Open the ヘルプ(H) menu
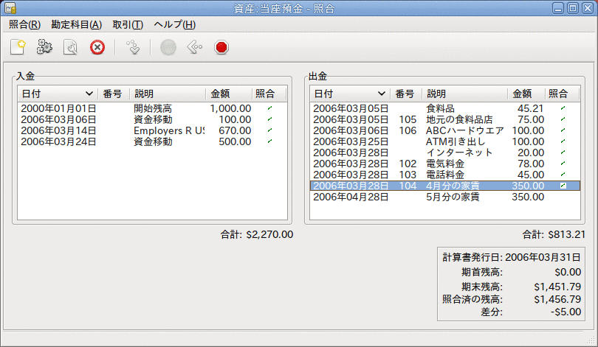Viewport: 598px width, 347px height. pyautogui.click(x=175, y=25)
